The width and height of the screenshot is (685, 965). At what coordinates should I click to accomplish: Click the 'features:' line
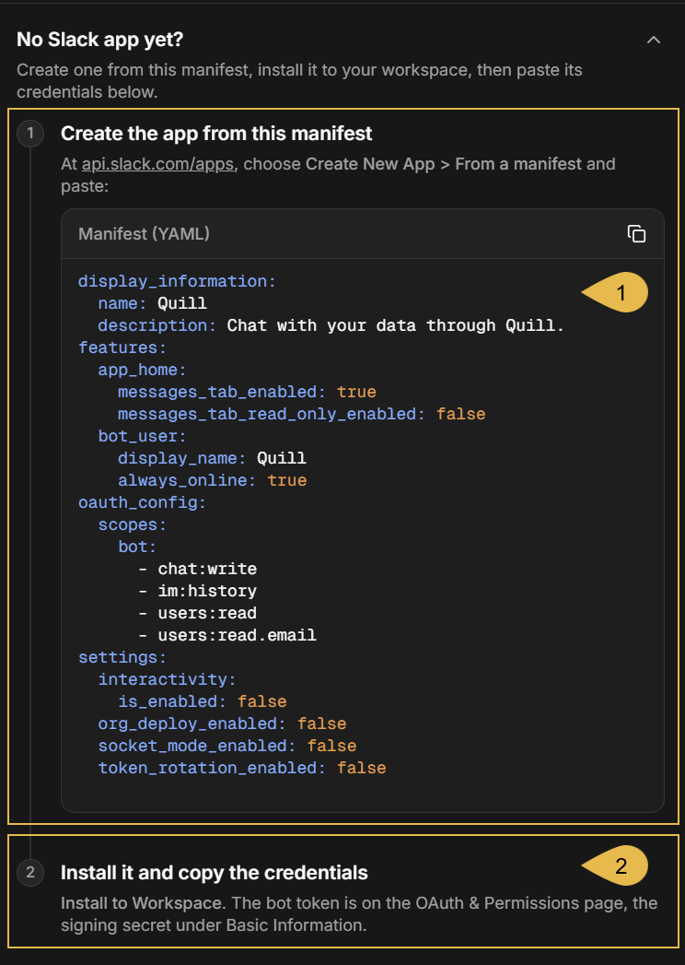point(122,347)
